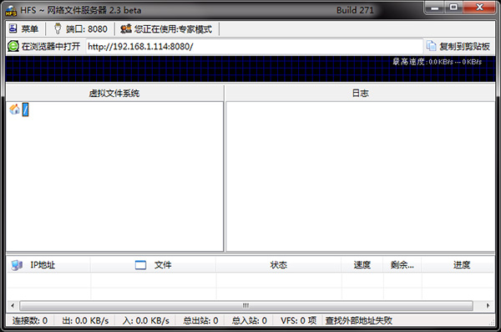501x332 pixels.
Task: Click the HFS application title icon
Action: click(11, 11)
